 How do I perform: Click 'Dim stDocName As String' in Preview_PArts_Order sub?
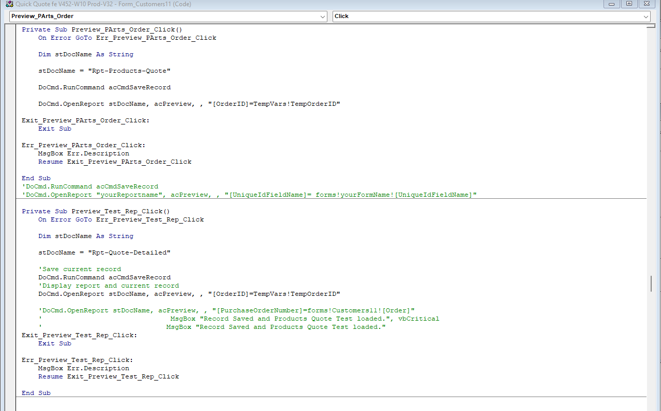pos(86,54)
